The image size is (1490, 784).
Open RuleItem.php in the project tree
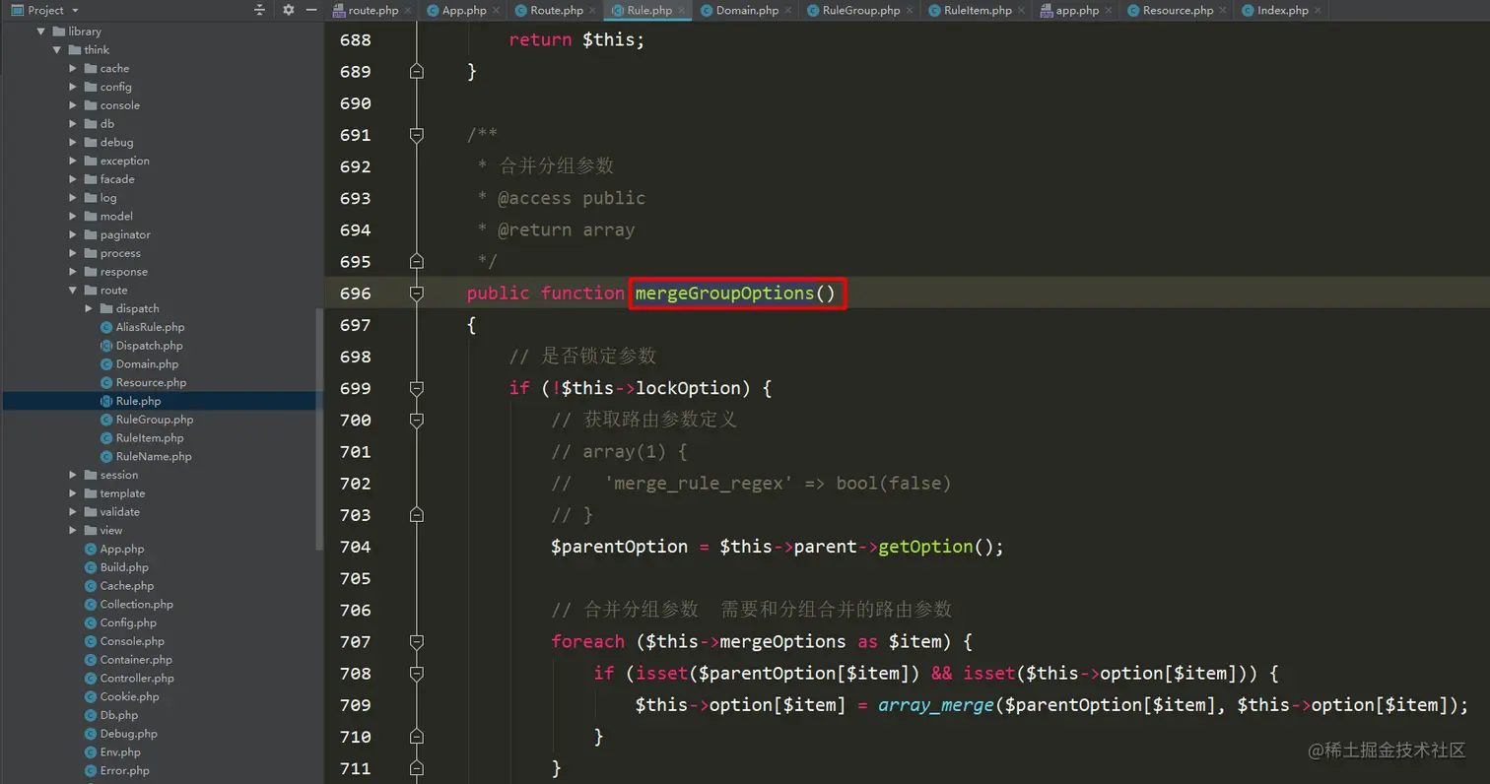[x=142, y=438]
